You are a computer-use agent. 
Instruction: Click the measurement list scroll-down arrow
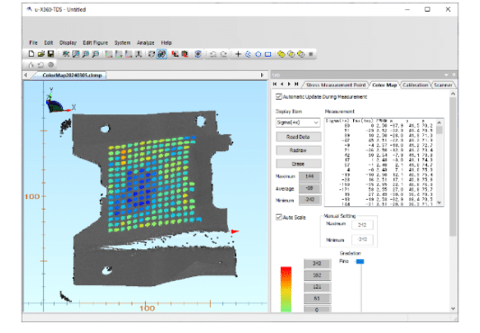[x=439, y=202]
